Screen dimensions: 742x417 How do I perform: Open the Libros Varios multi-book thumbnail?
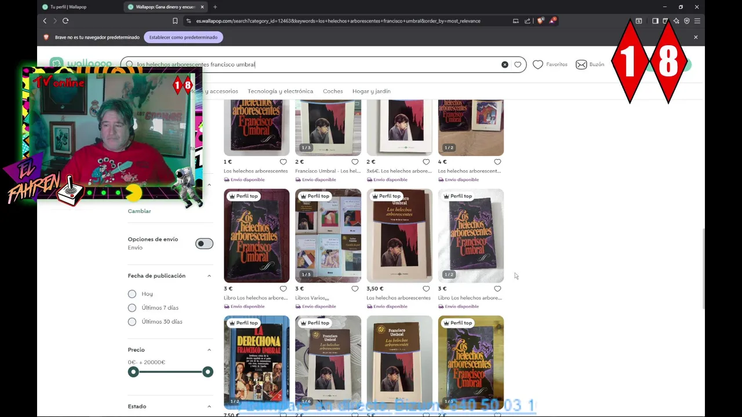click(x=328, y=236)
